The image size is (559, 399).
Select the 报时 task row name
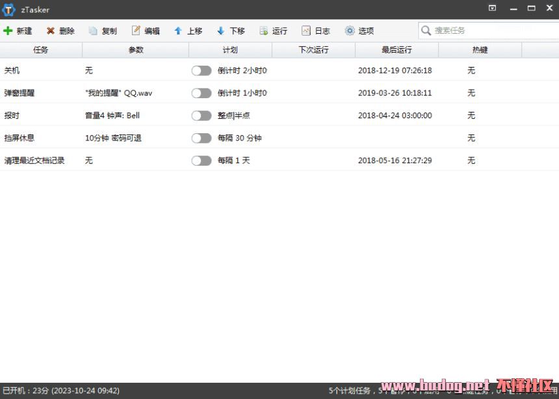pos(12,116)
